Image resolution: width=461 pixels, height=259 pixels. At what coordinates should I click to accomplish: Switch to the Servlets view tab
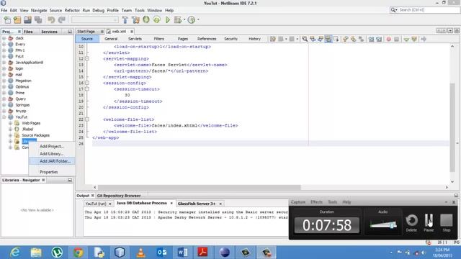tap(135, 39)
